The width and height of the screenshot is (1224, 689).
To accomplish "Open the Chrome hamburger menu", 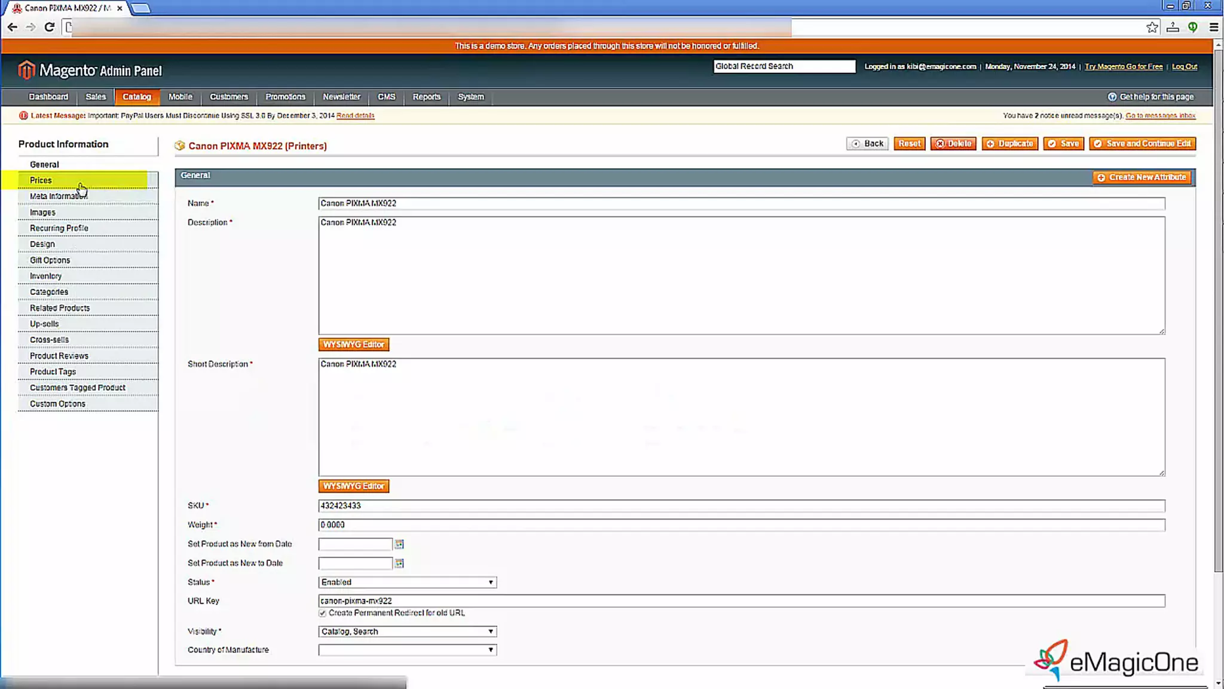I will [1213, 27].
